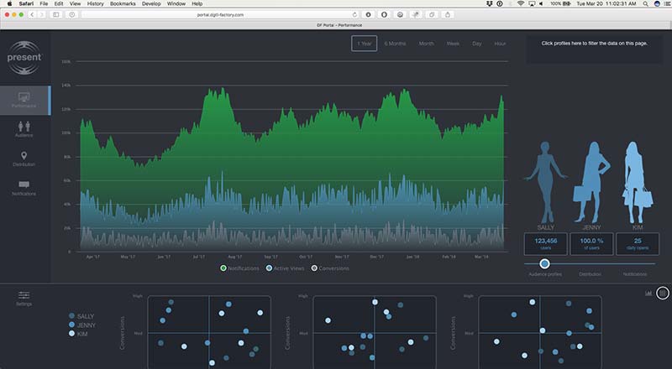
Task: Select the Sally profile silhouette
Action: coord(545,183)
